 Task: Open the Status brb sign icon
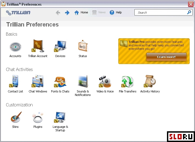pyautogui.click(x=83, y=46)
